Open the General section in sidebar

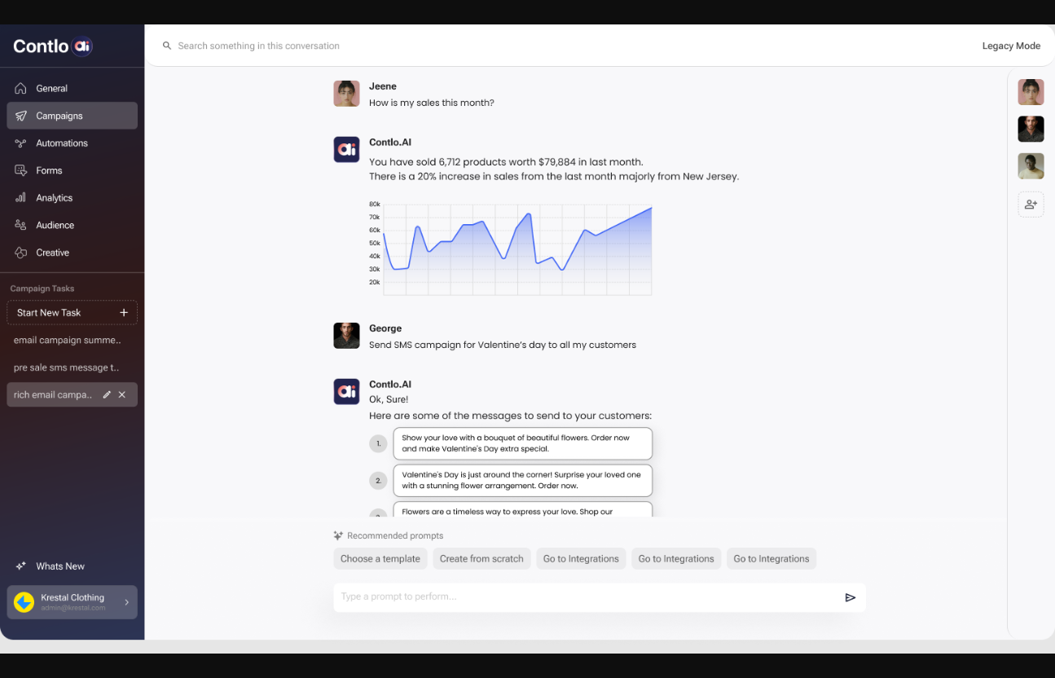(51, 89)
